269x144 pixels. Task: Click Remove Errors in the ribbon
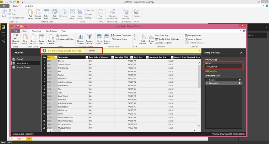pyautogui.click(x=120, y=39)
